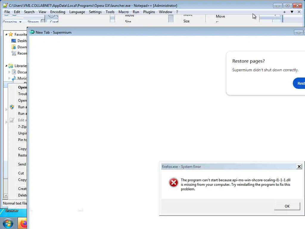
Task: Click the UAC shield icon in context menu
Action: pyautogui.click(x=12, y=107)
